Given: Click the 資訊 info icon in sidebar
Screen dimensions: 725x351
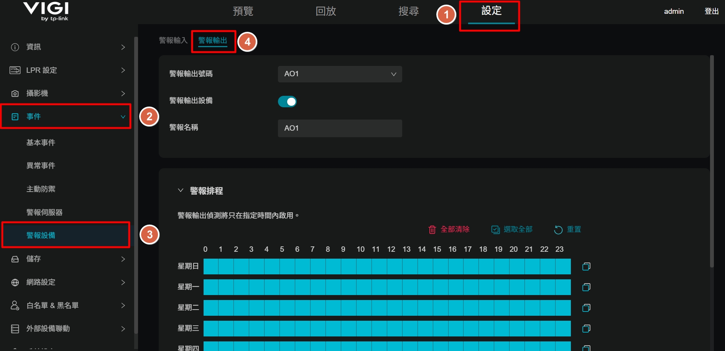Looking at the screenshot, I should [15, 47].
